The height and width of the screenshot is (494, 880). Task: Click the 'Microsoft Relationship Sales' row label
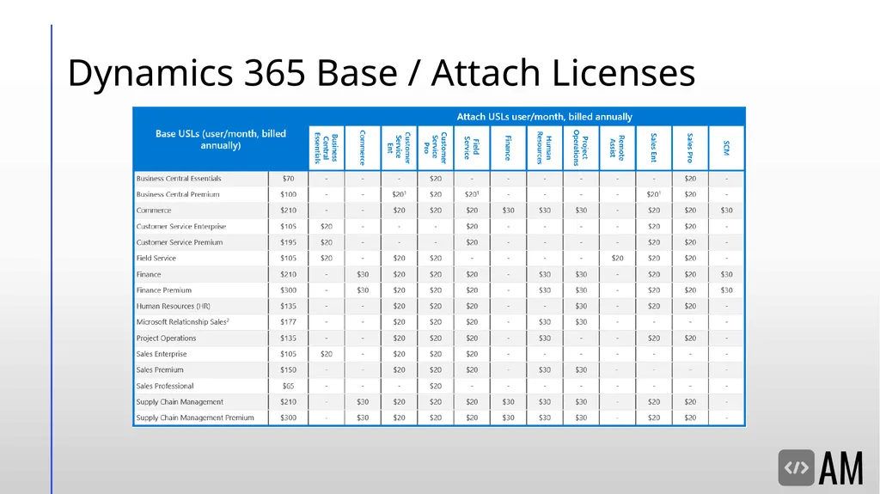click(x=182, y=322)
